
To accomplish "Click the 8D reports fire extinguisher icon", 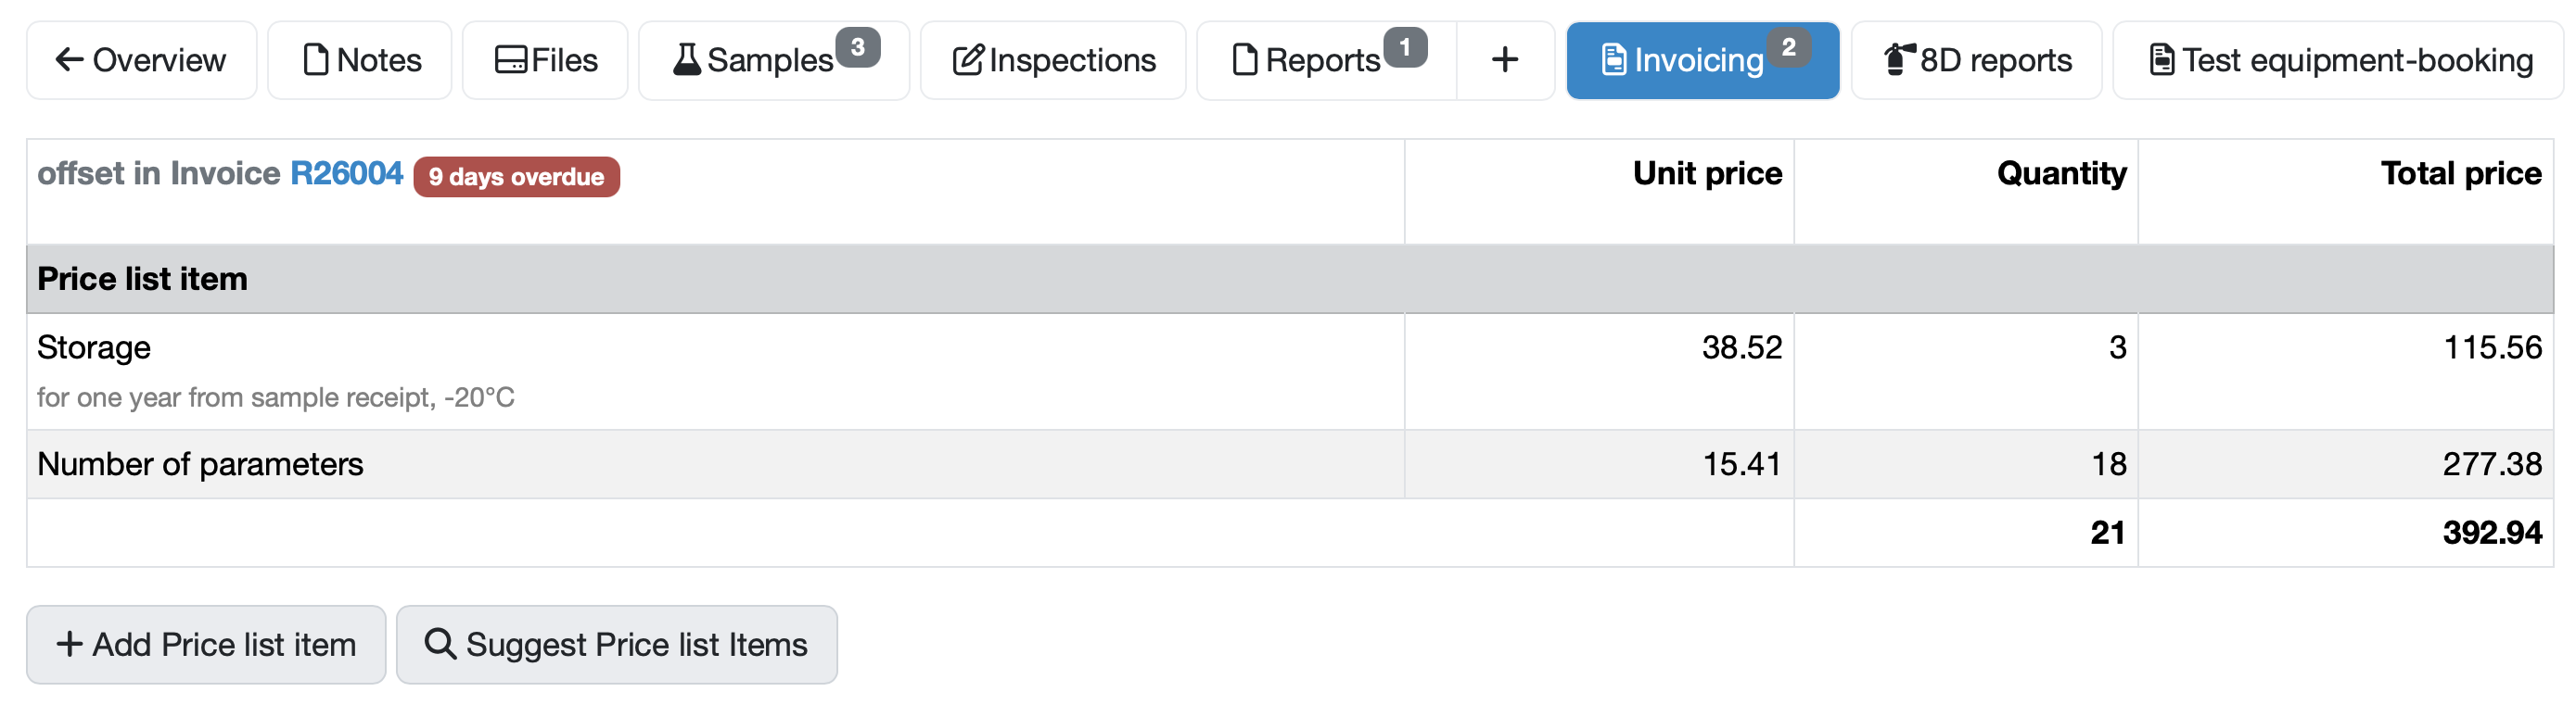I will (1899, 60).
